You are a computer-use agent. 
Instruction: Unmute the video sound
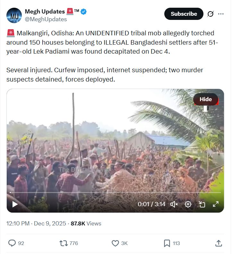pyautogui.click(x=174, y=204)
